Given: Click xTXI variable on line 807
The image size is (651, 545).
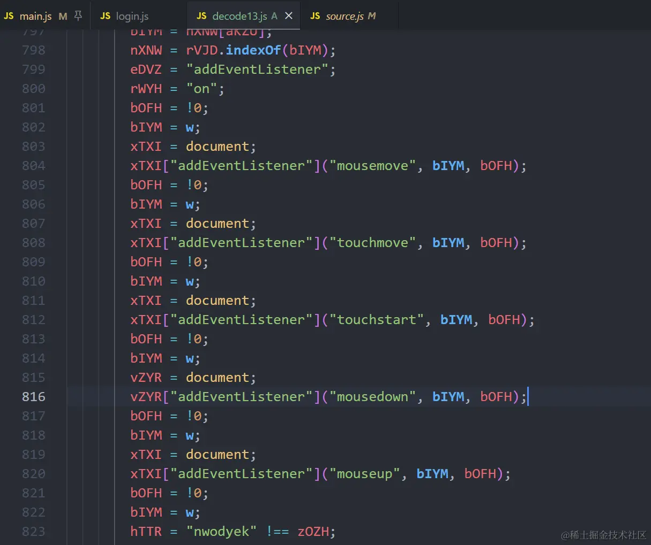Looking at the screenshot, I should point(146,224).
